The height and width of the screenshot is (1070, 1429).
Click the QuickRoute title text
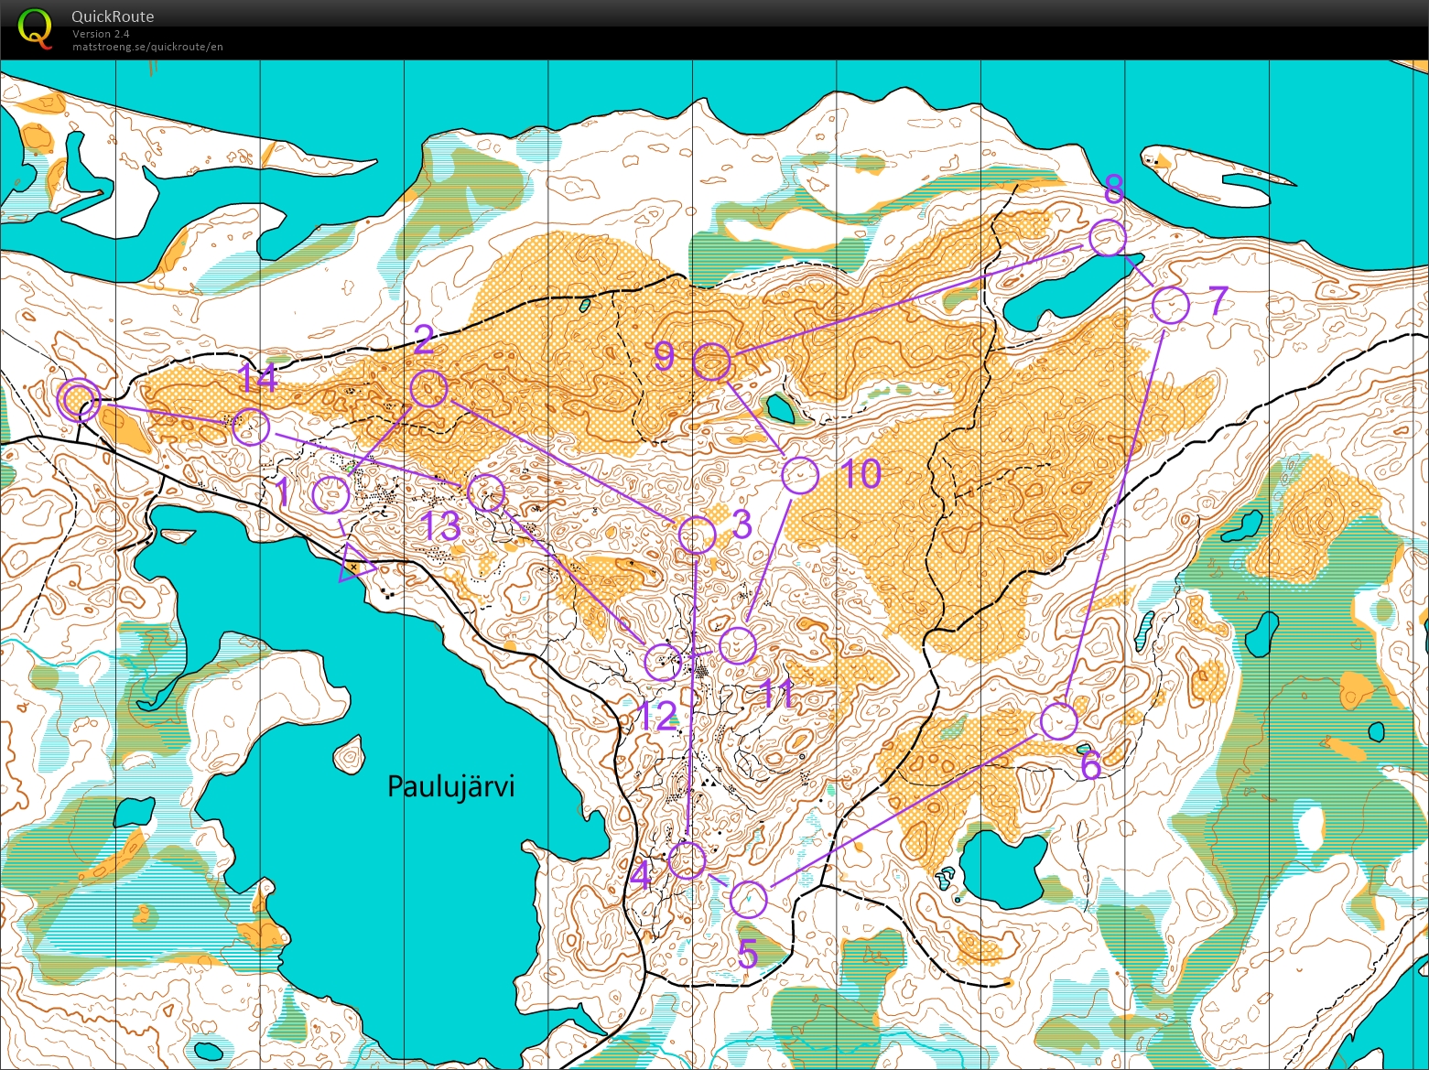113,16
